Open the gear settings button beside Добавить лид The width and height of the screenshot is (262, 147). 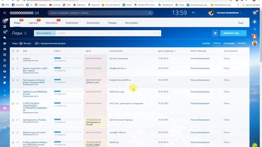click(x=215, y=33)
